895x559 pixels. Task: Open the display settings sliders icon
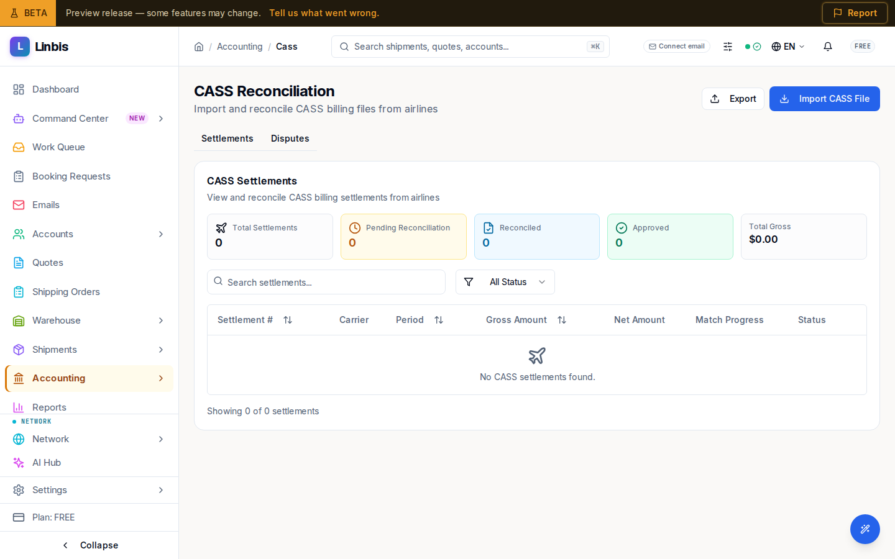click(x=728, y=47)
